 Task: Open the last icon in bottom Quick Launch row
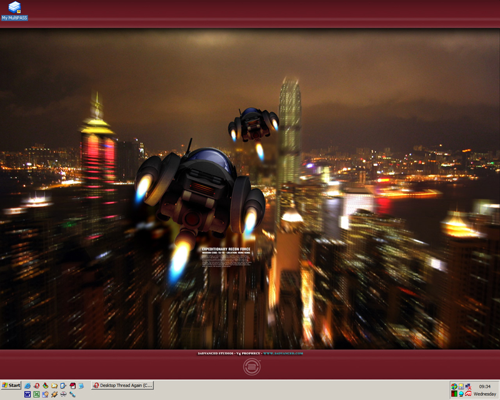tap(72, 394)
